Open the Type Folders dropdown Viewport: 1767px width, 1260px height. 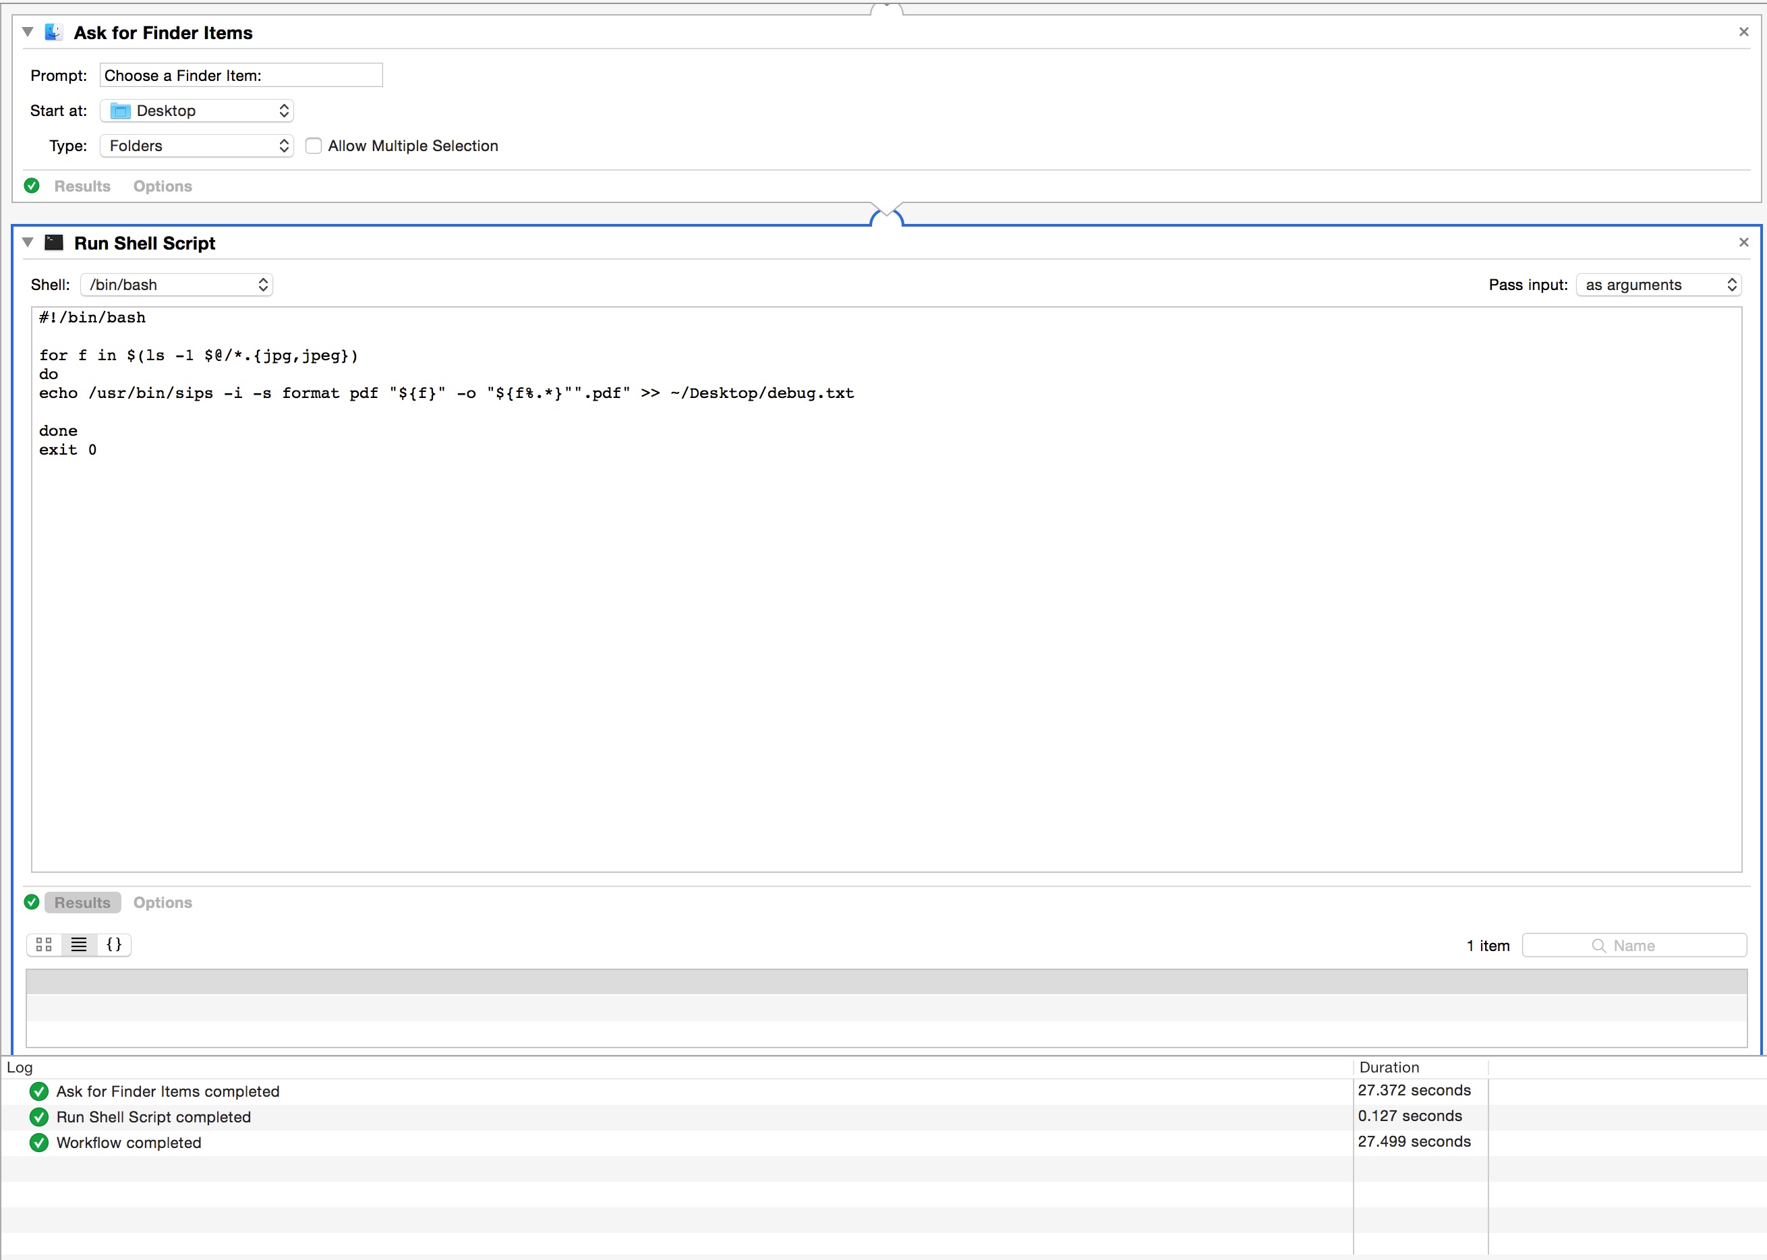(x=196, y=146)
